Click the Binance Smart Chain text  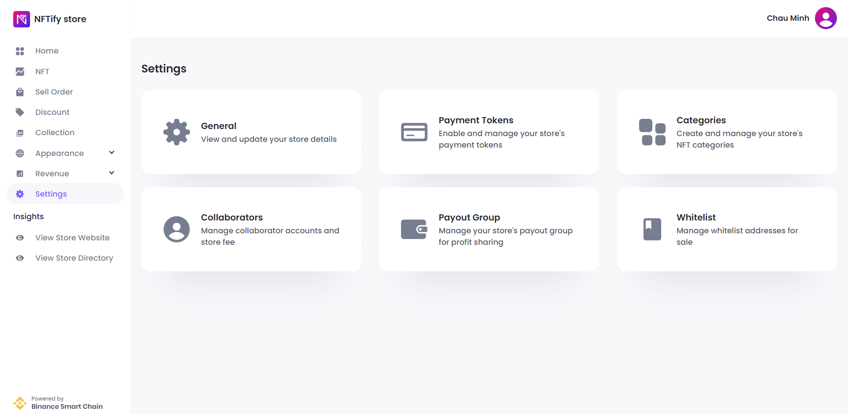[x=67, y=406]
